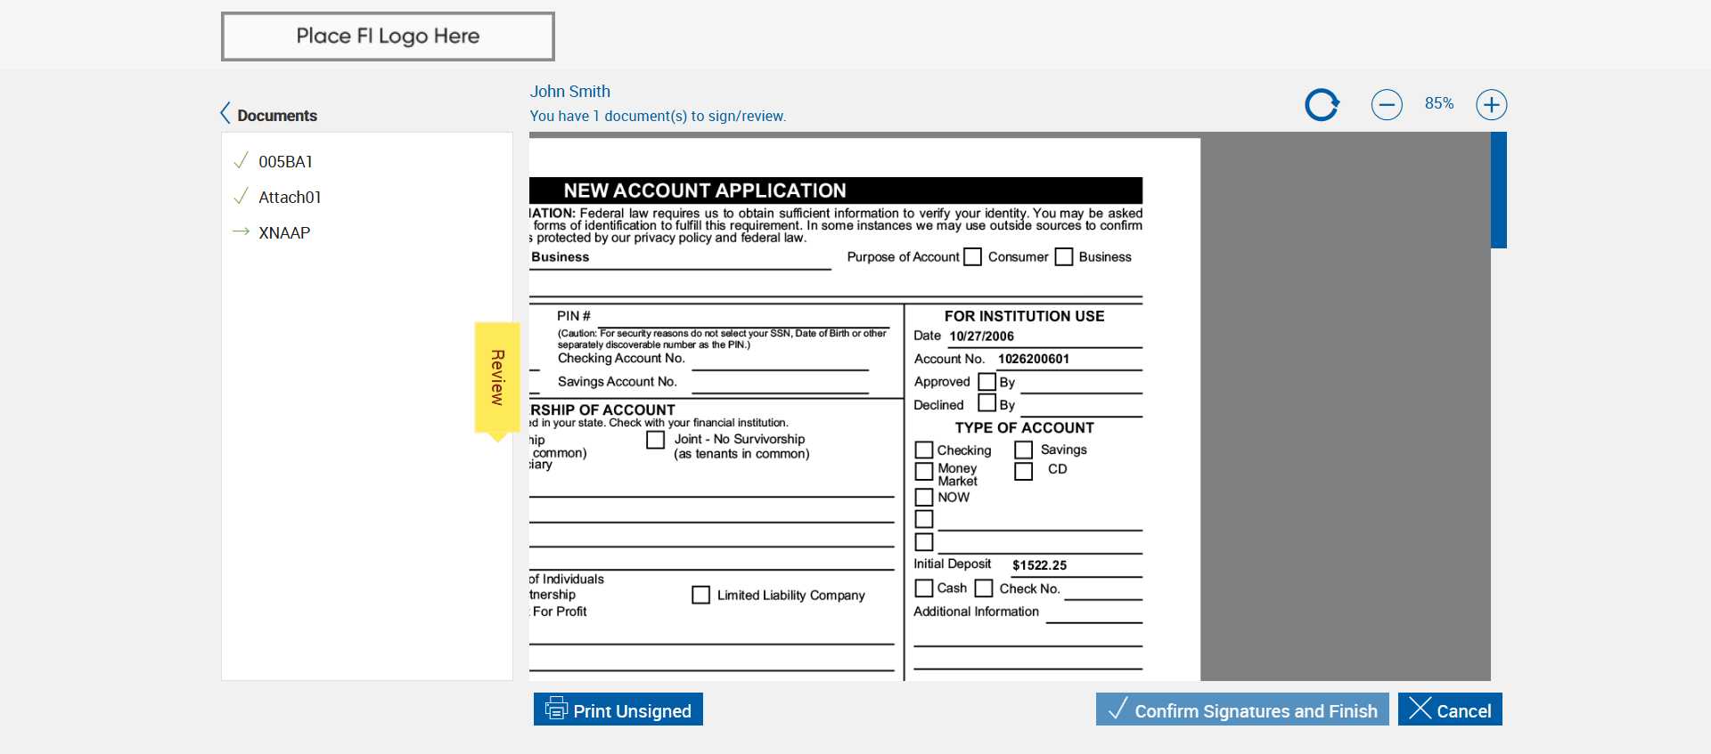Check the NOW account checkbox
Viewport: 1711px width, 754px height.
(x=924, y=497)
